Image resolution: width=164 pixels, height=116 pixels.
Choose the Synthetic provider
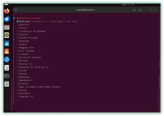tap(24, 93)
